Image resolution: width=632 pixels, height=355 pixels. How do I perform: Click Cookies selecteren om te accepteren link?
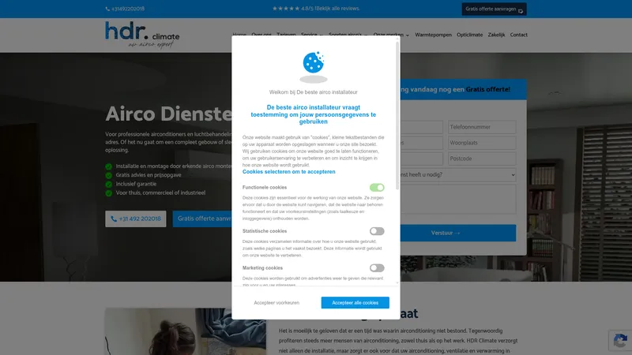coord(288,172)
